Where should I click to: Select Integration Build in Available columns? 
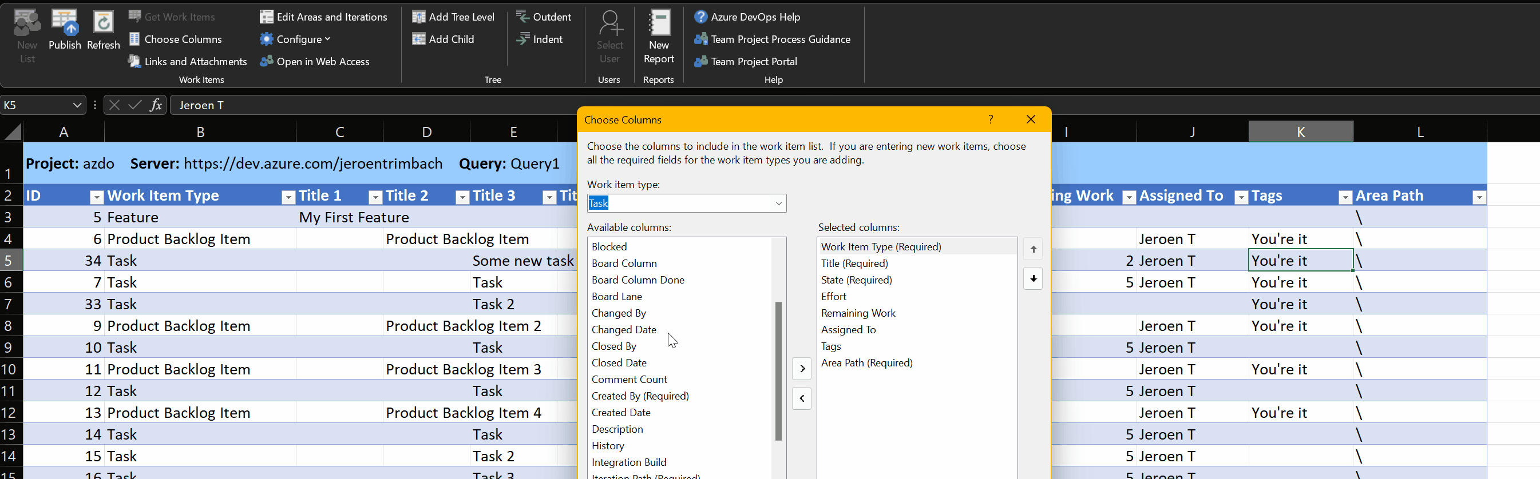click(629, 462)
